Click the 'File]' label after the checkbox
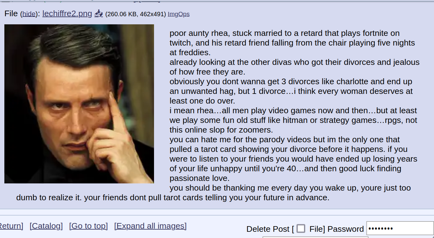The height and width of the screenshot is (238, 434). 317,229
